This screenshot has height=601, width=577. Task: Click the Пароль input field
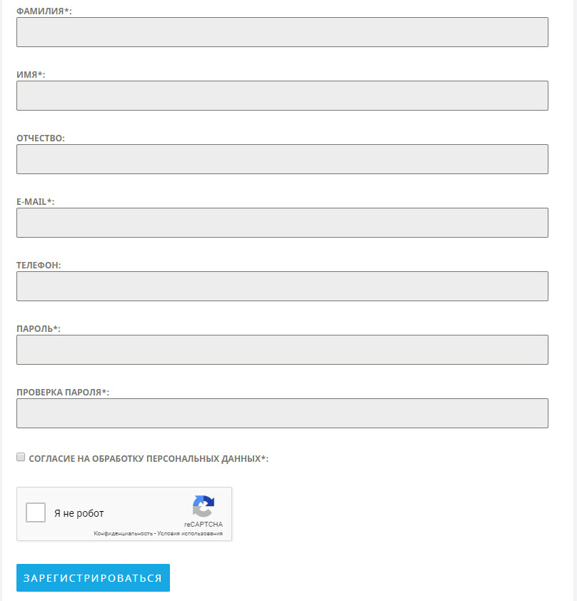tap(282, 350)
